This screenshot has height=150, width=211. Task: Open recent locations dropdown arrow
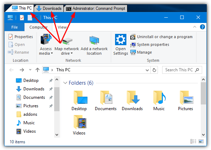pyautogui.click(x=30, y=70)
